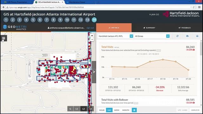Click the 07/18 data point on chart
Screen dimensions: 203x114
pos(163,60)
